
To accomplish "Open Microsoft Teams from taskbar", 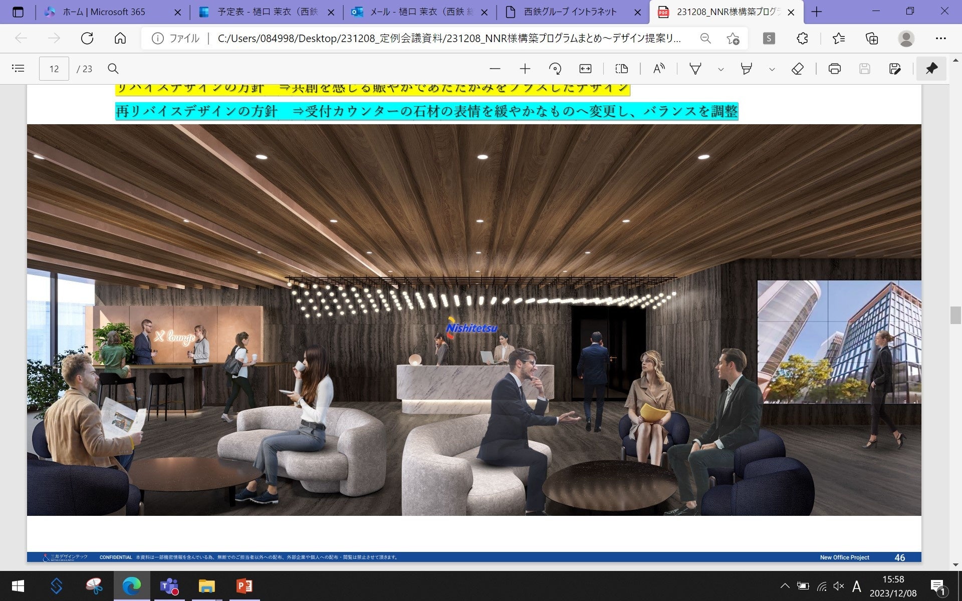I will pos(169,586).
